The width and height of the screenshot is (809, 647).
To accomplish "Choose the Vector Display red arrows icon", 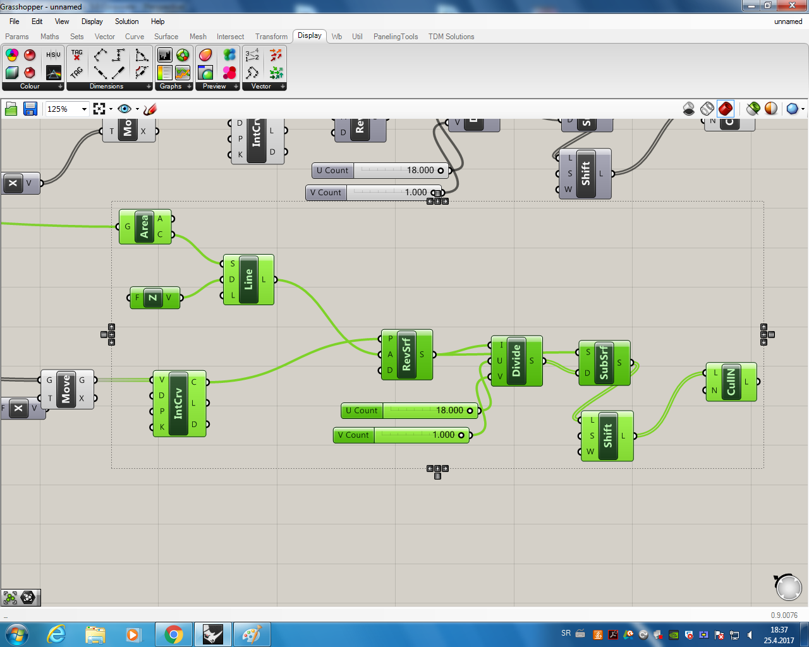I will click(x=276, y=55).
